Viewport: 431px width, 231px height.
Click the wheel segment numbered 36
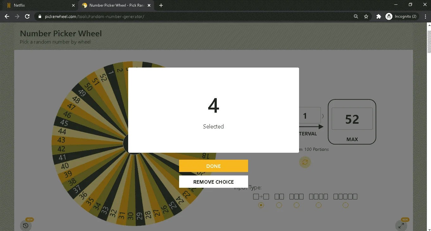(x=83, y=195)
